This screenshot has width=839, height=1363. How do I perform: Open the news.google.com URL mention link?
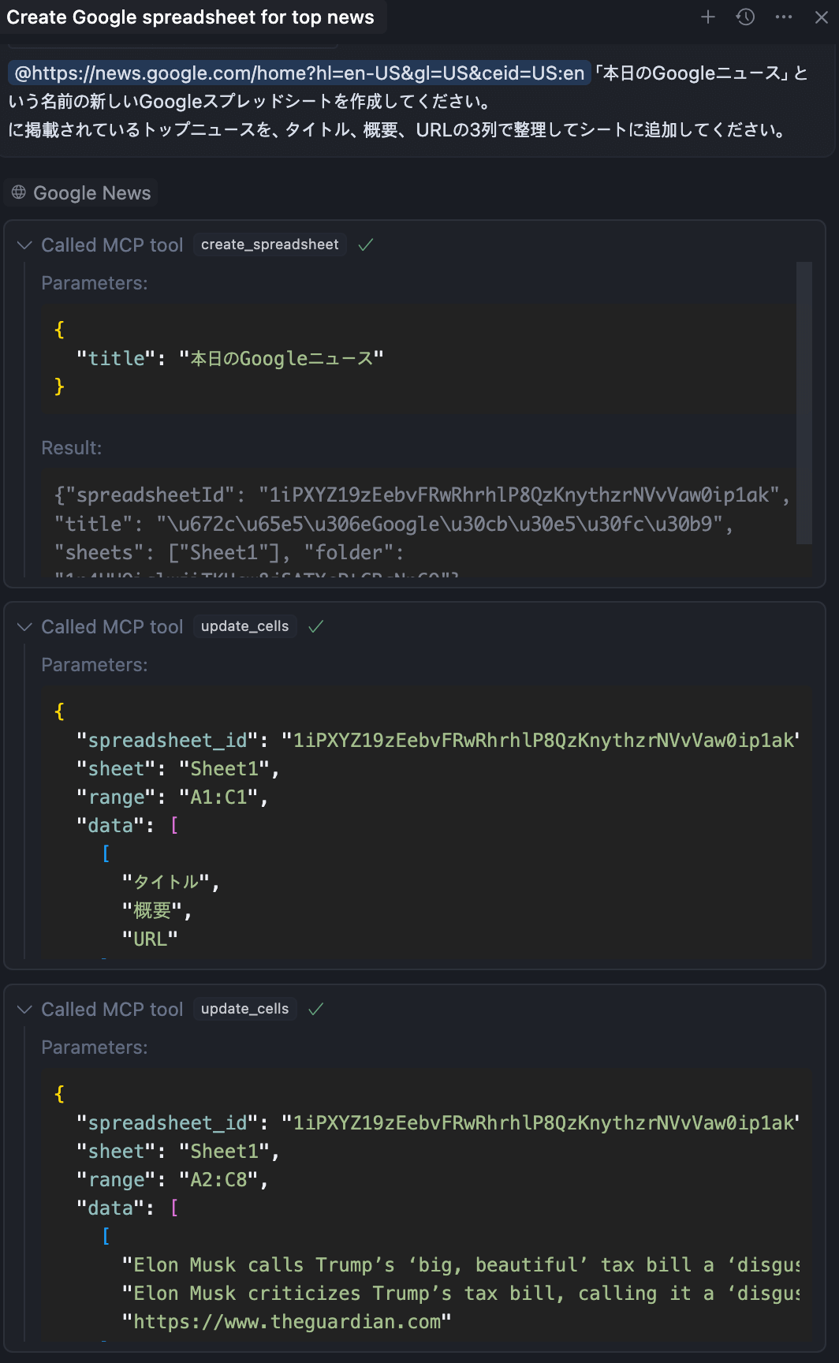[x=300, y=73]
